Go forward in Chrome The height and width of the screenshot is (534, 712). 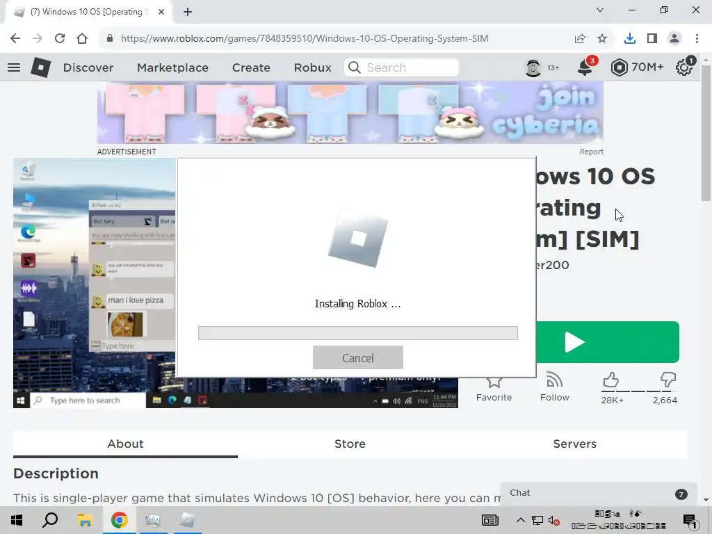pyautogui.click(x=38, y=39)
